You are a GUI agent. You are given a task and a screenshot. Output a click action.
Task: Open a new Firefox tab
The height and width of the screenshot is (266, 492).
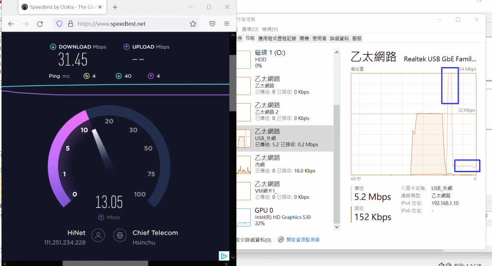click(x=115, y=7)
